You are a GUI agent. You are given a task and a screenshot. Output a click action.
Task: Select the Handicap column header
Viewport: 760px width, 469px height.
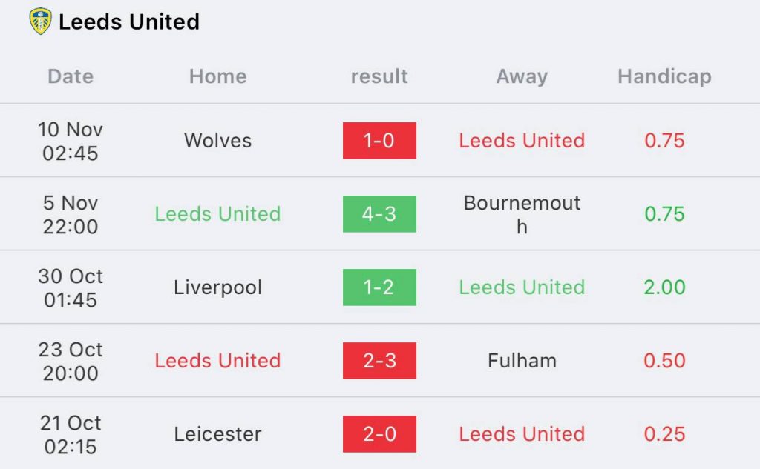click(x=664, y=76)
